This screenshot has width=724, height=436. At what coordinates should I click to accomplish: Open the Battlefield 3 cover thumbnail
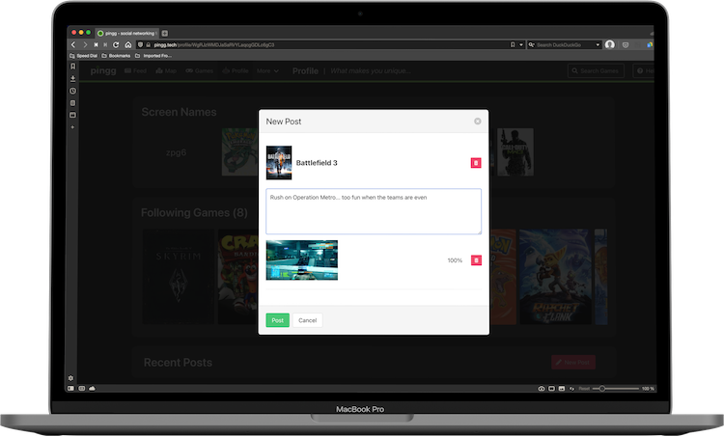(x=279, y=163)
